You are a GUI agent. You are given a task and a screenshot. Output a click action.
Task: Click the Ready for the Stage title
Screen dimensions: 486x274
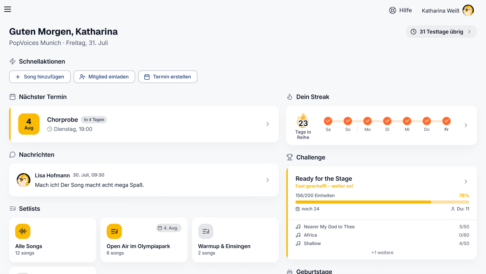tap(324, 179)
